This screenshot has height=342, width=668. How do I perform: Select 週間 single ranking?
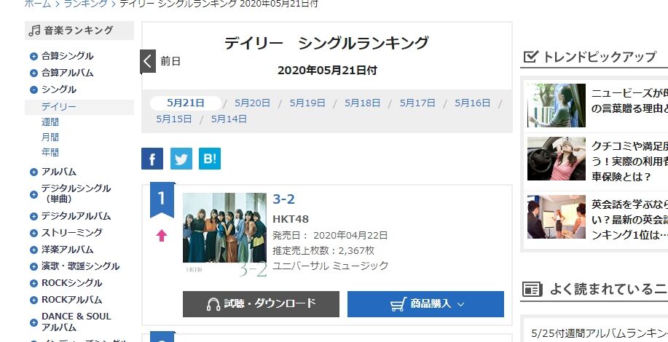pos(50,122)
